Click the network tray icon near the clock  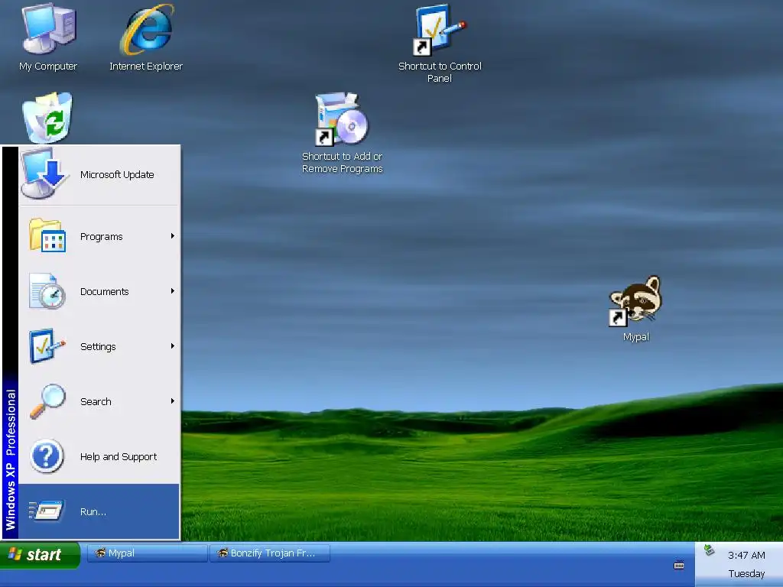pyautogui.click(x=709, y=550)
